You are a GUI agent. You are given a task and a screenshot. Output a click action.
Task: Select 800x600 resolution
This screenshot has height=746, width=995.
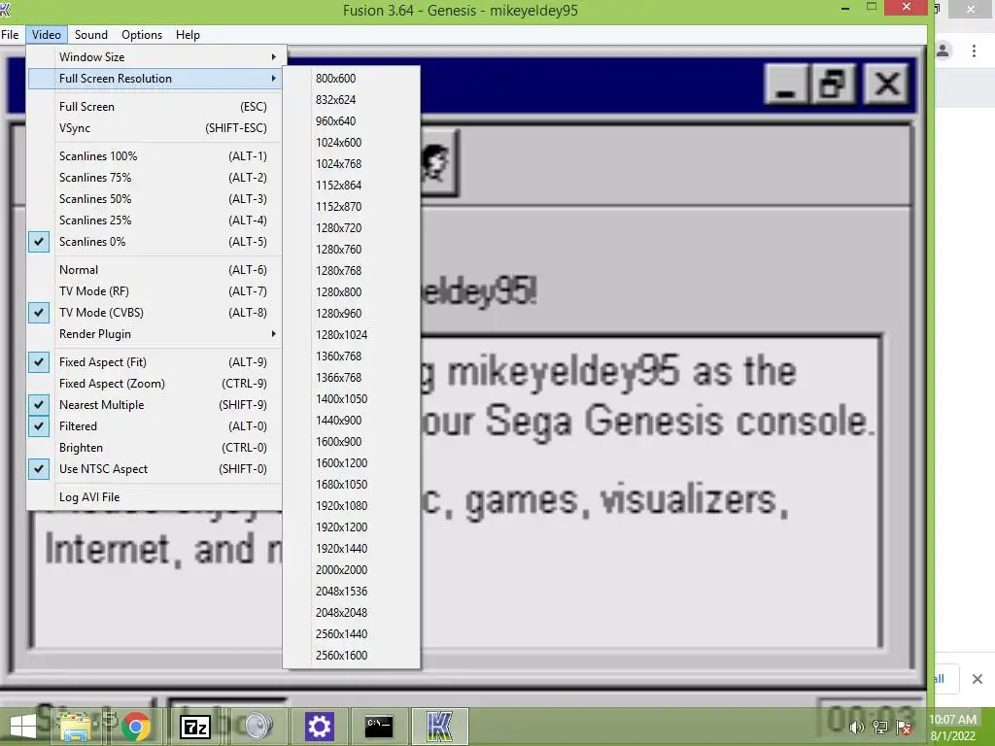[352, 79]
